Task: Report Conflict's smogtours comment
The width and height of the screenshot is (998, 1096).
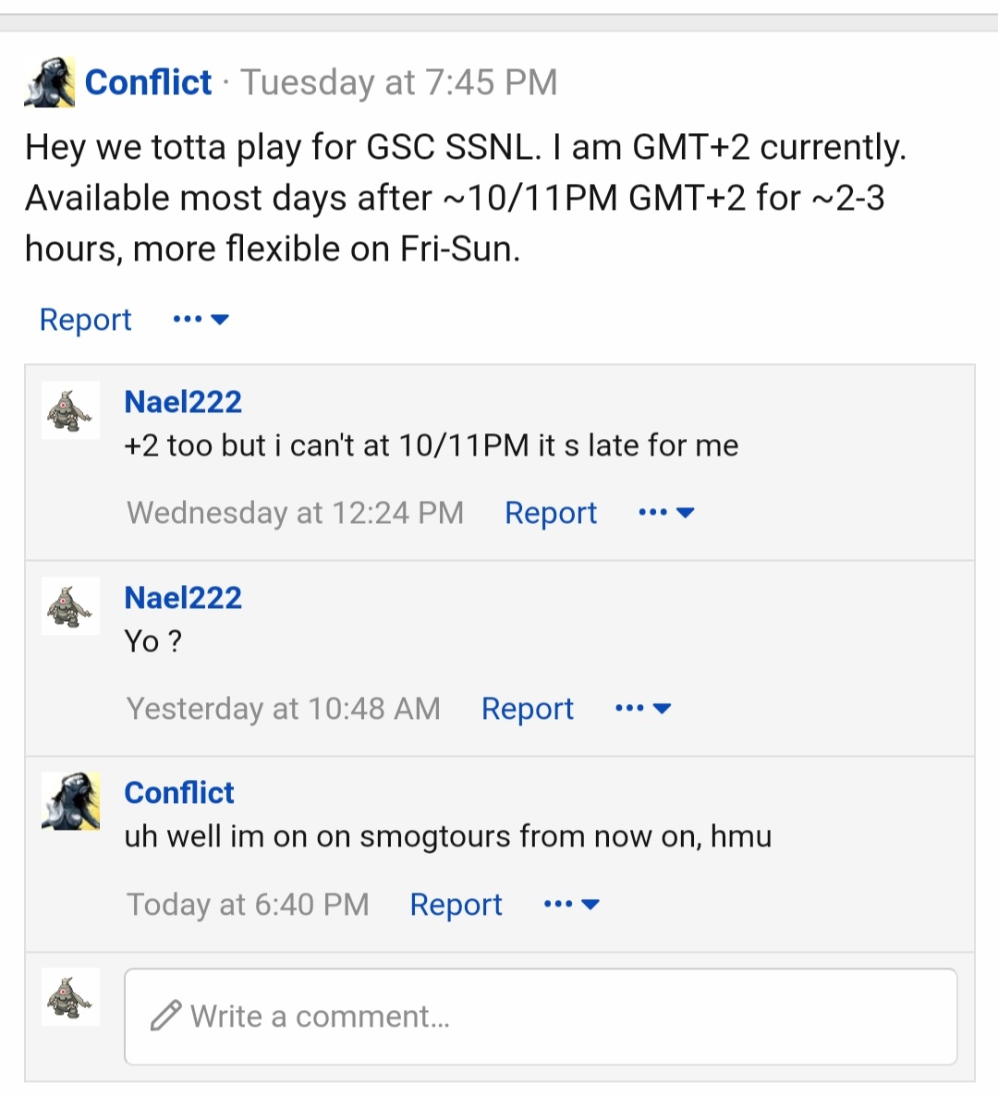Action: coord(456,905)
